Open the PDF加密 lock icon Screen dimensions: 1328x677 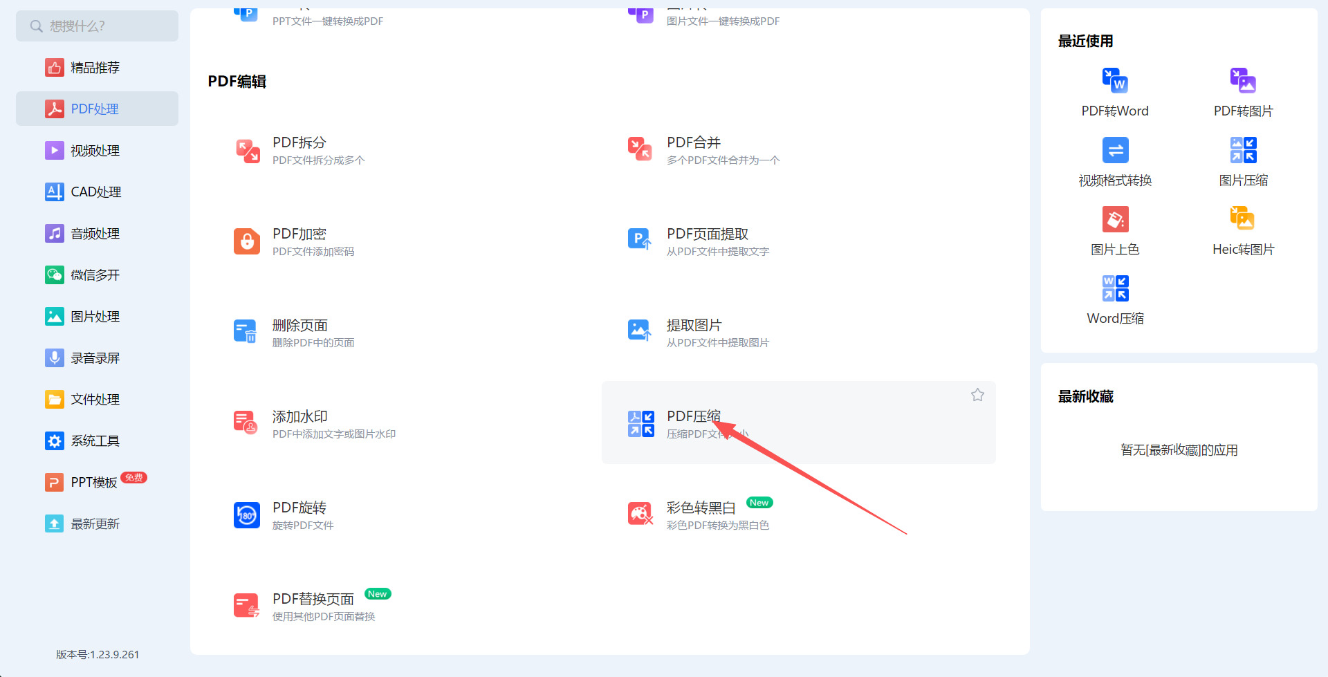(x=247, y=241)
